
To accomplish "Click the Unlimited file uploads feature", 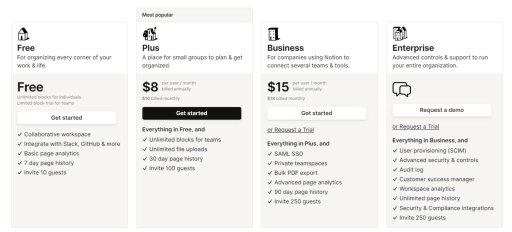I will tap(178, 149).
